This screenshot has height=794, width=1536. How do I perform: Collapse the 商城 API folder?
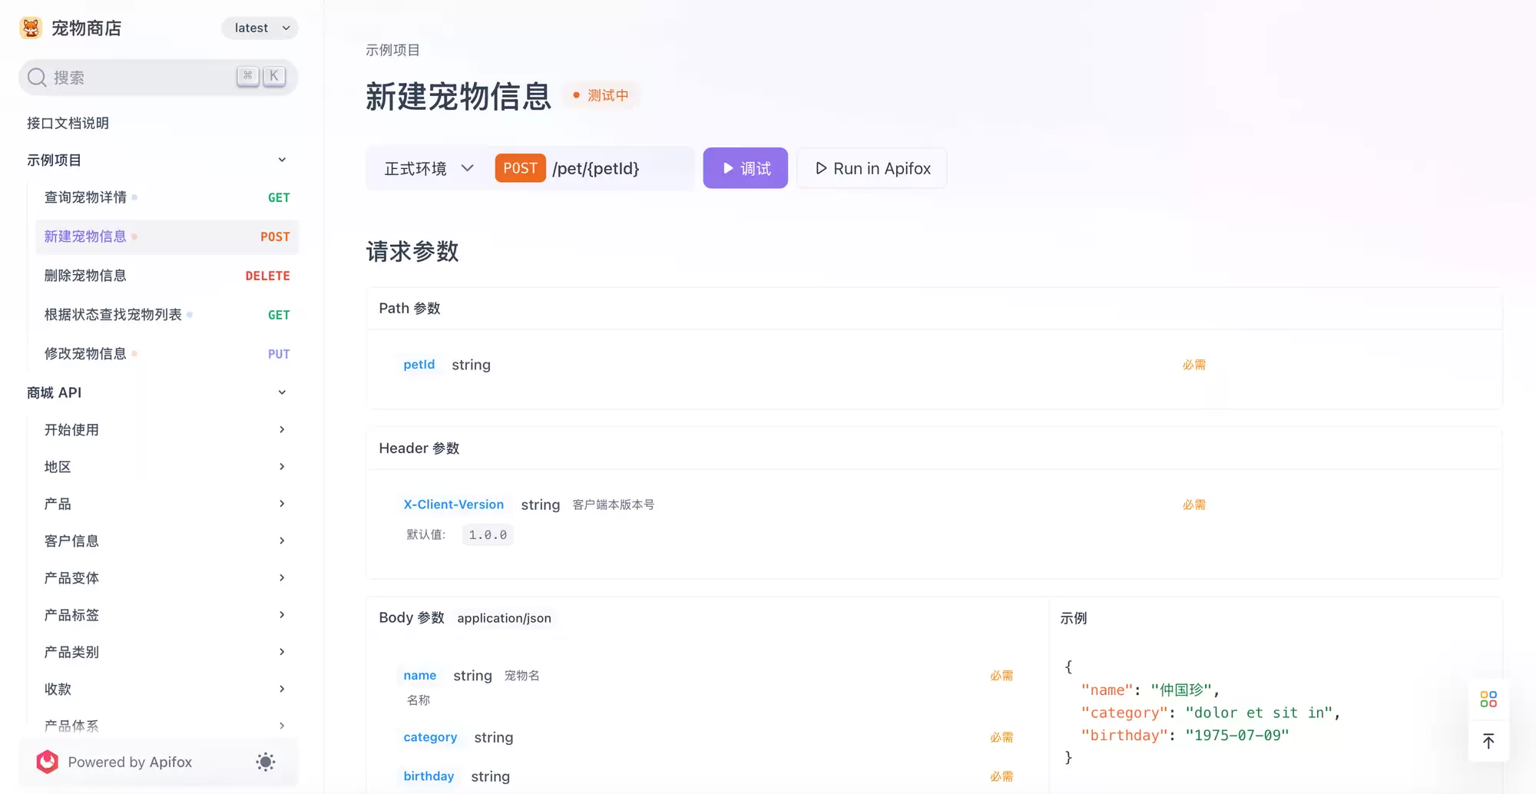point(282,392)
